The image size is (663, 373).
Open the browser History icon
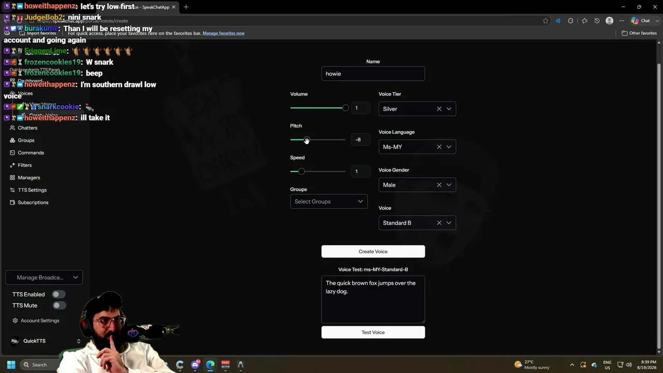597,21
